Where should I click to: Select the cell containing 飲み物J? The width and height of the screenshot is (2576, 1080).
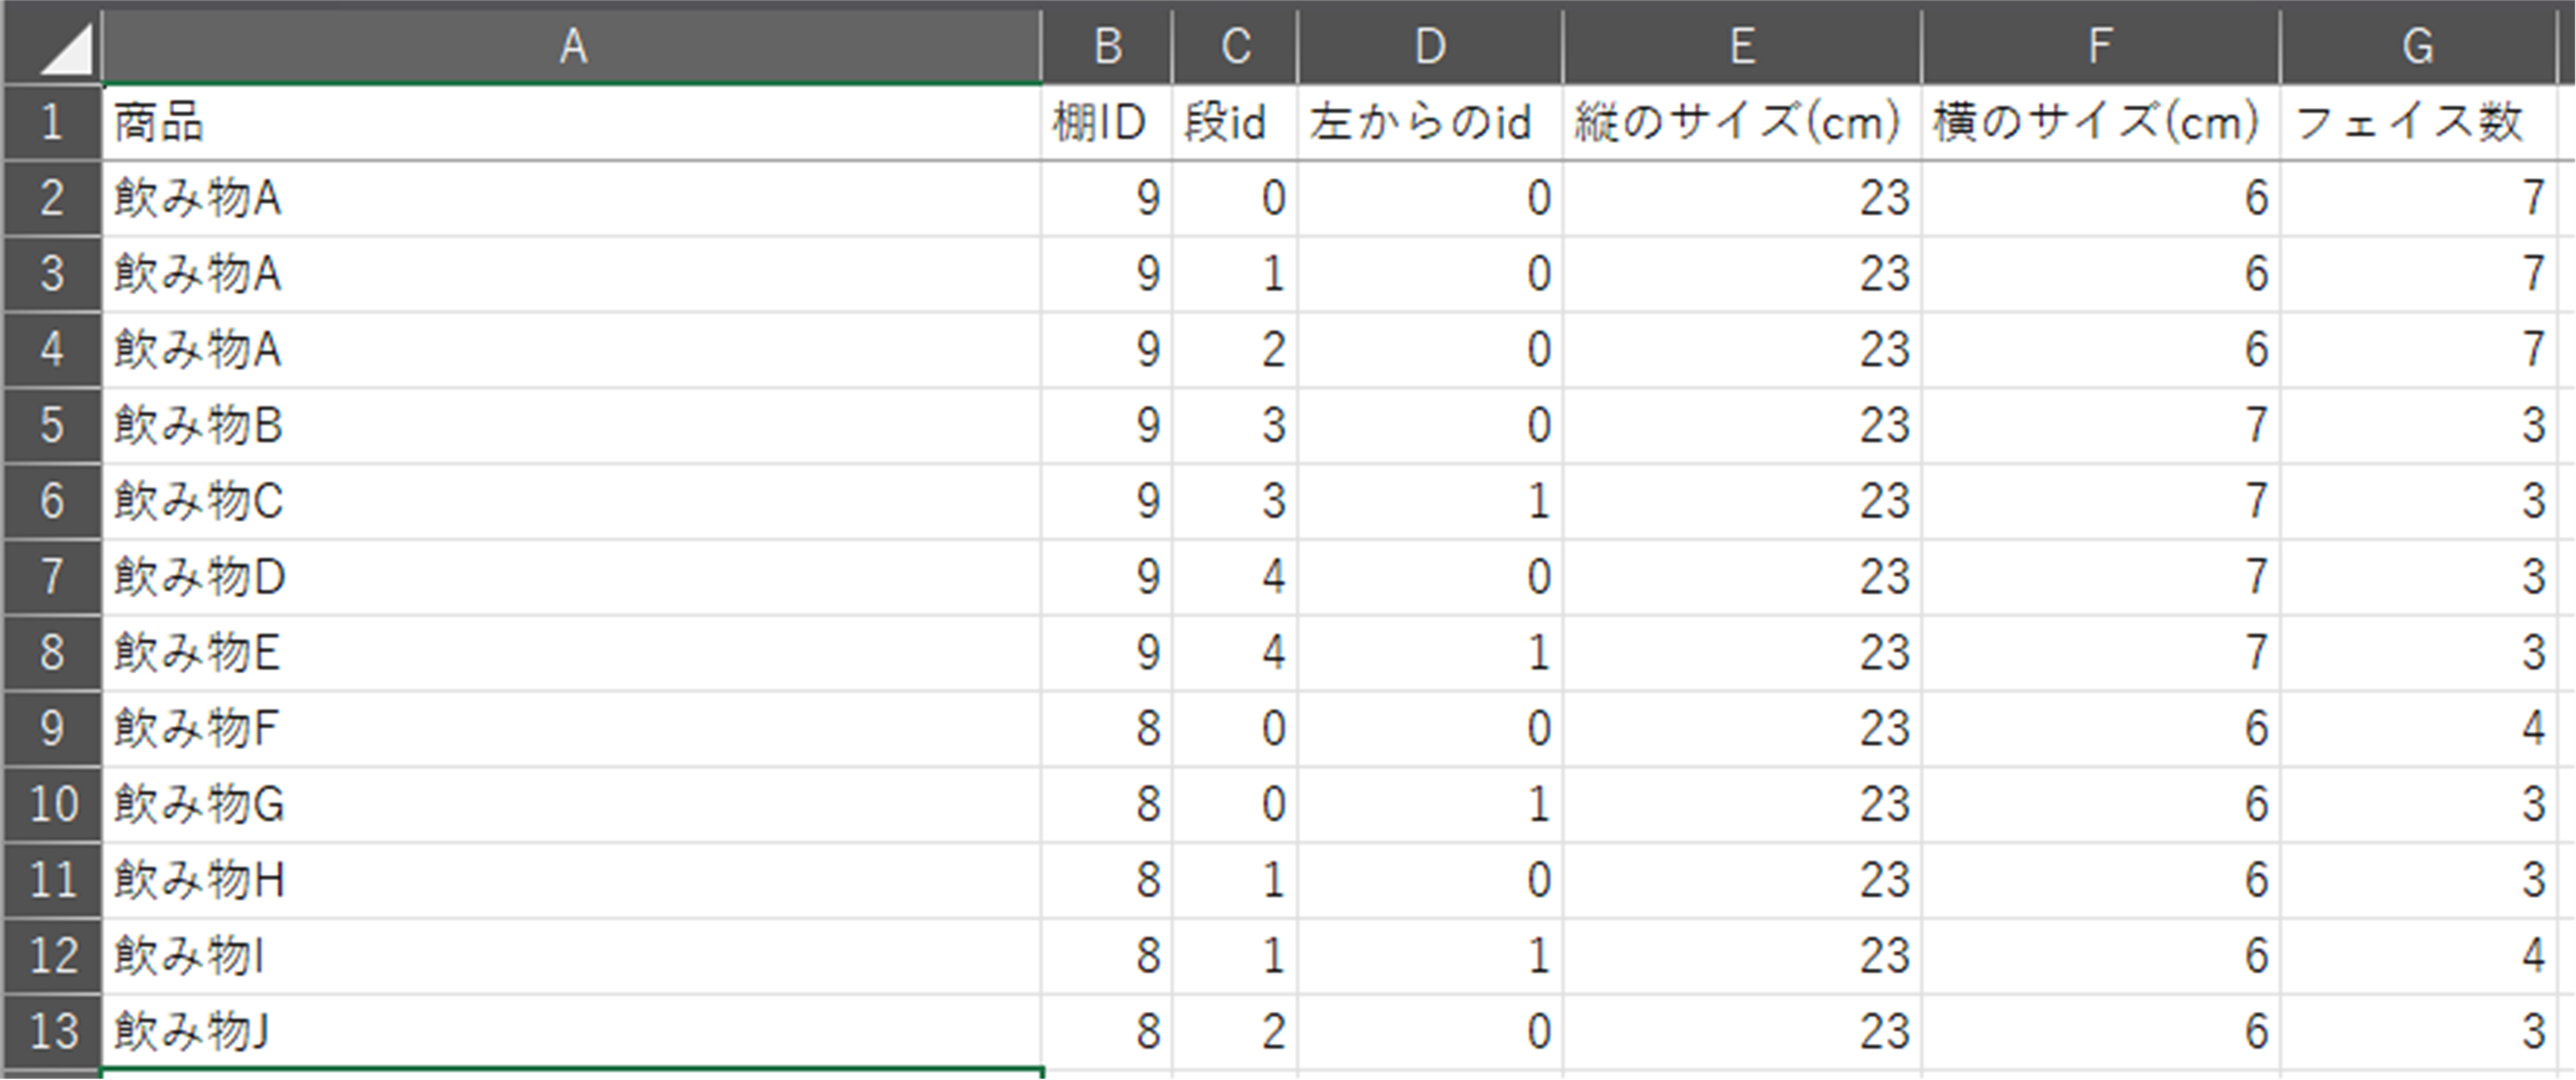point(571,1031)
